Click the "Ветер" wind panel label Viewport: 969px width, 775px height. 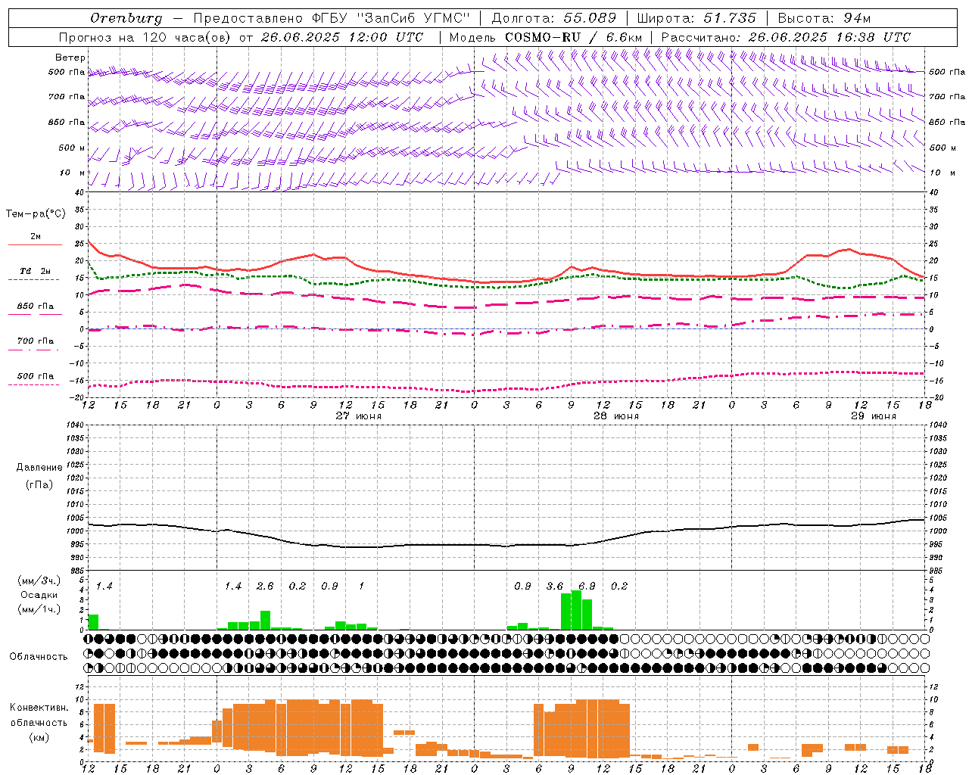[x=70, y=58]
